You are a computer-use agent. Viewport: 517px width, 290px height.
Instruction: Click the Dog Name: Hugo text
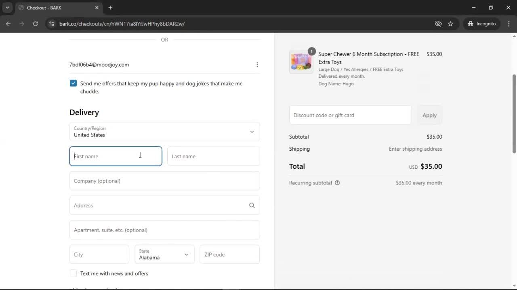pyautogui.click(x=336, y=84)
